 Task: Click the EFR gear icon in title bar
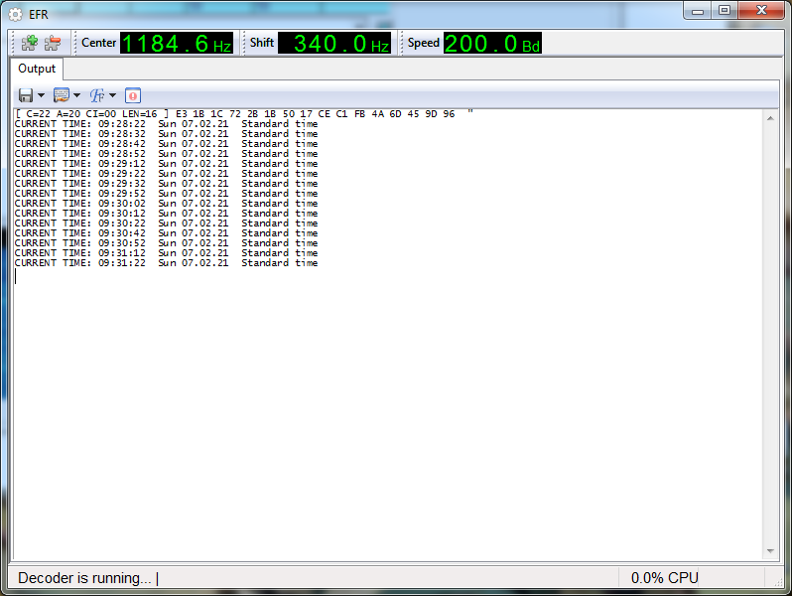16,15
